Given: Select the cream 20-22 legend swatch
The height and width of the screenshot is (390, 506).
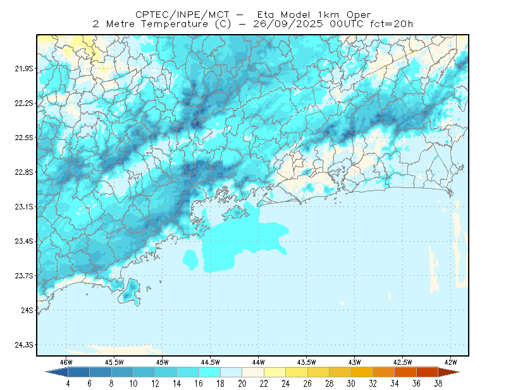Looking at the screenshot, I should [253, 372].
